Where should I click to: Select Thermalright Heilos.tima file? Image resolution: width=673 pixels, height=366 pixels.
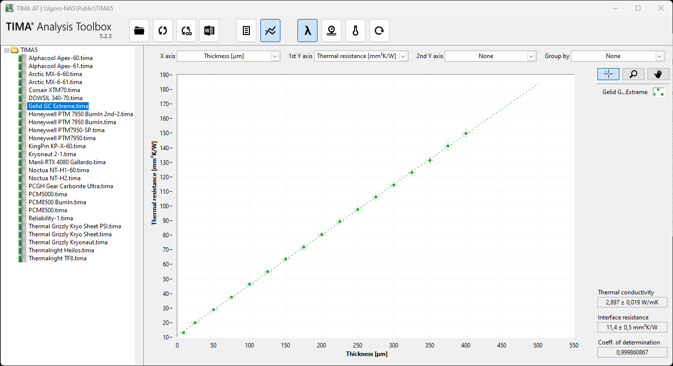click(x=61, y=250)
